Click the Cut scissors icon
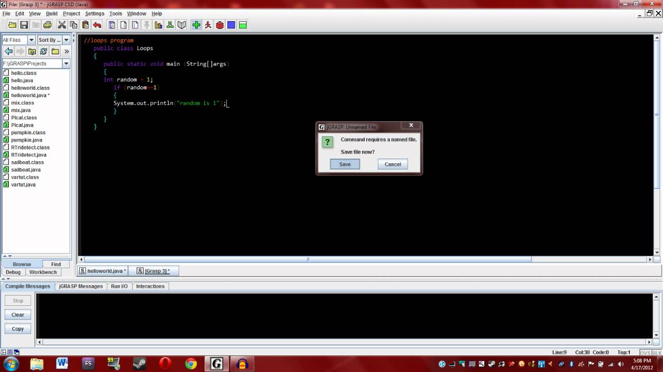 [x=62, y=25]
